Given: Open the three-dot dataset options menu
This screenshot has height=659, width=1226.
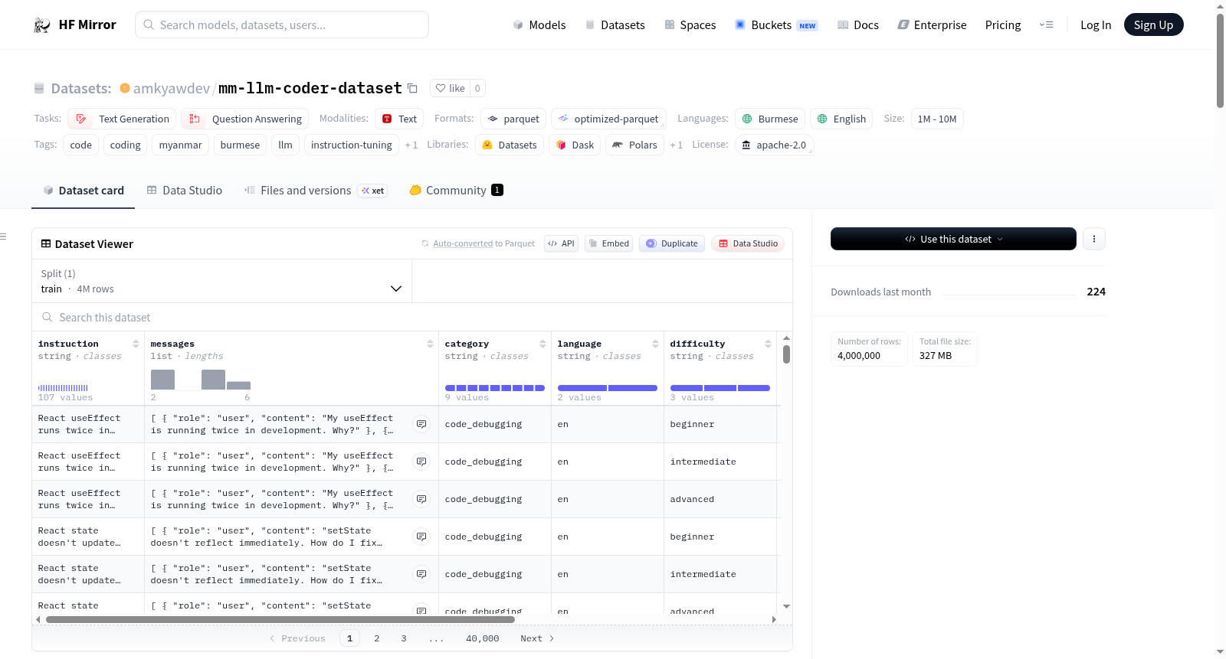Looking at the screenshot, I should tap(1094, 239).
